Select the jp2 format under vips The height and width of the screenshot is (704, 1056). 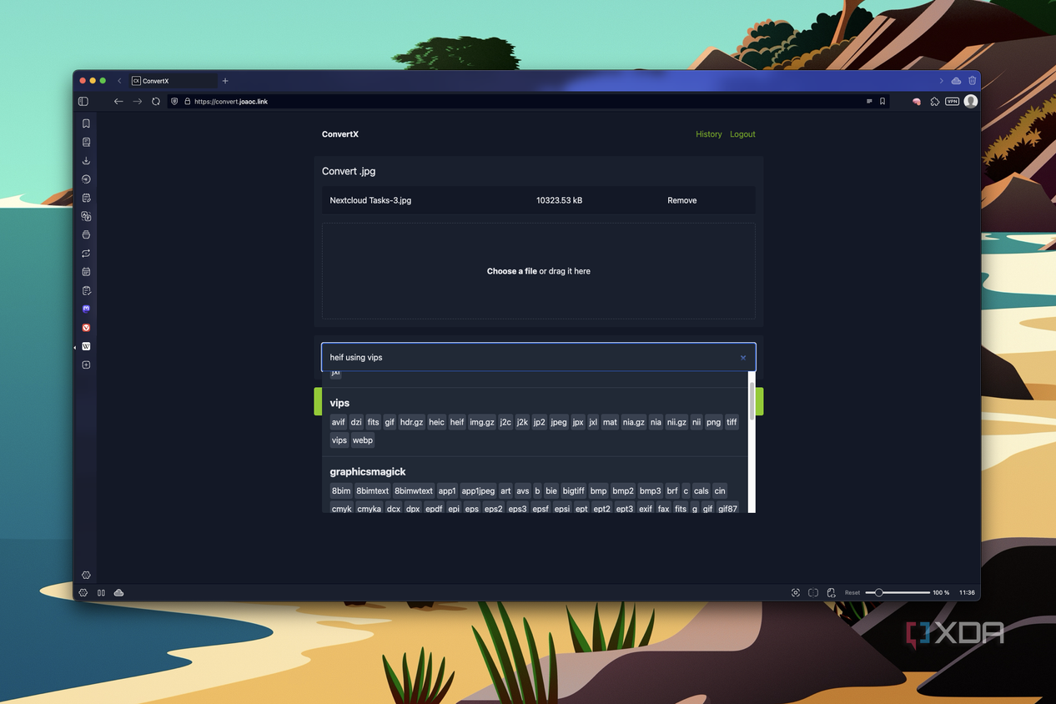coord(539,422)
